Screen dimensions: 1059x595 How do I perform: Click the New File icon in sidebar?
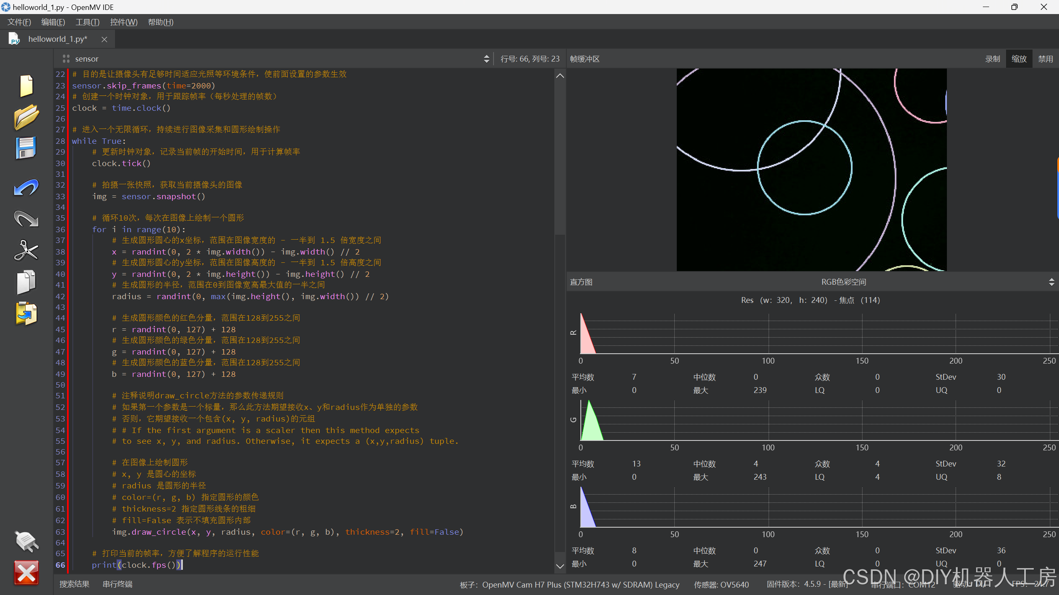pyautogui.click(x=26, y=86)
